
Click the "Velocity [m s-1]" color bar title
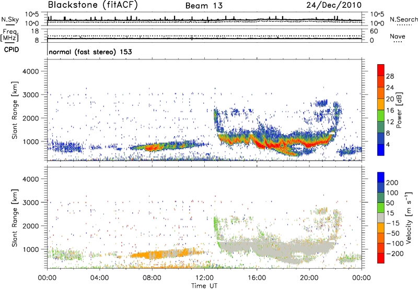tap(409, 218)
